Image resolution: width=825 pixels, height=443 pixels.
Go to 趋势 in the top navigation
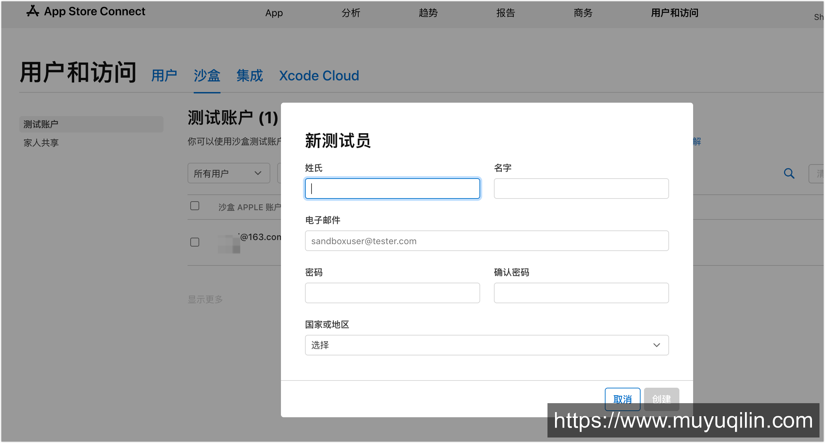(428, 13)
